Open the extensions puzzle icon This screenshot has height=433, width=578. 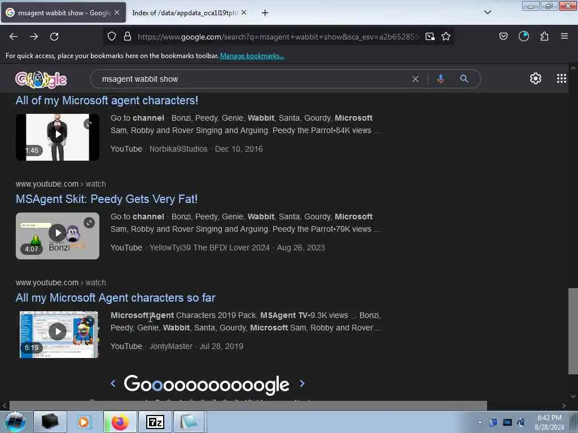544,37
